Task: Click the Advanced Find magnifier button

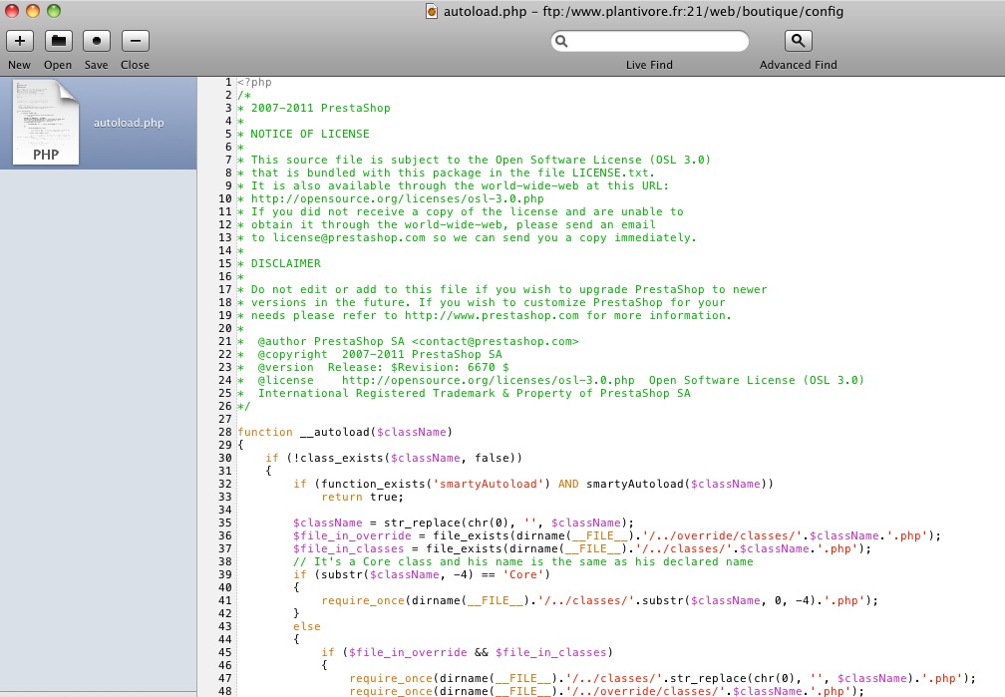Action: pos(798,41)
